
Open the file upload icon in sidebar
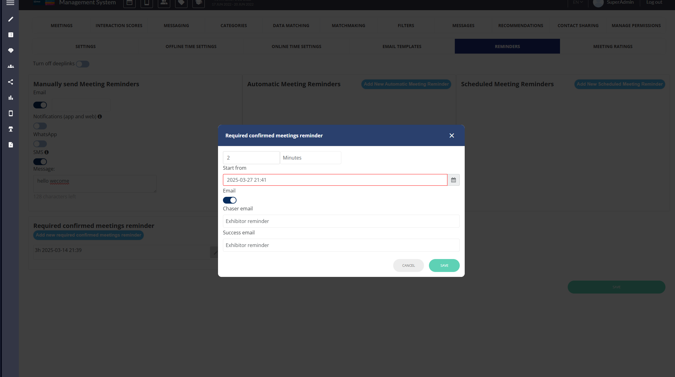coord(11,145)
